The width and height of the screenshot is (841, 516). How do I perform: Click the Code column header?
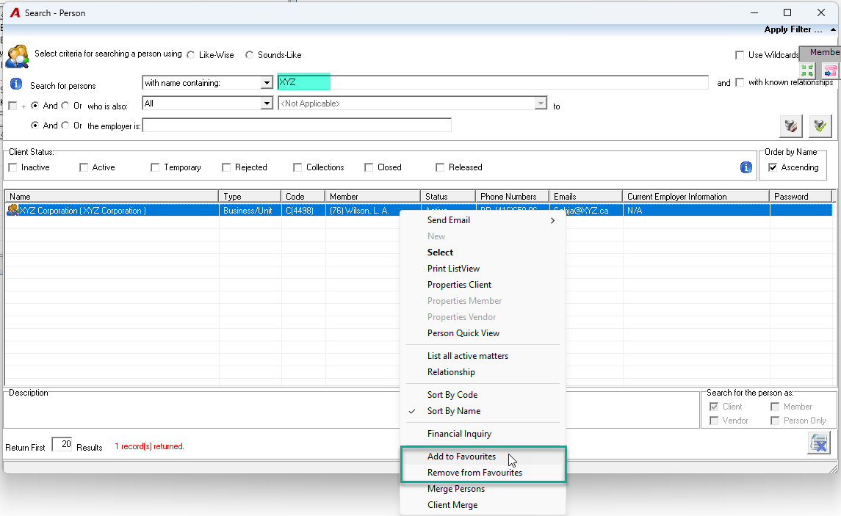point(303,197)
